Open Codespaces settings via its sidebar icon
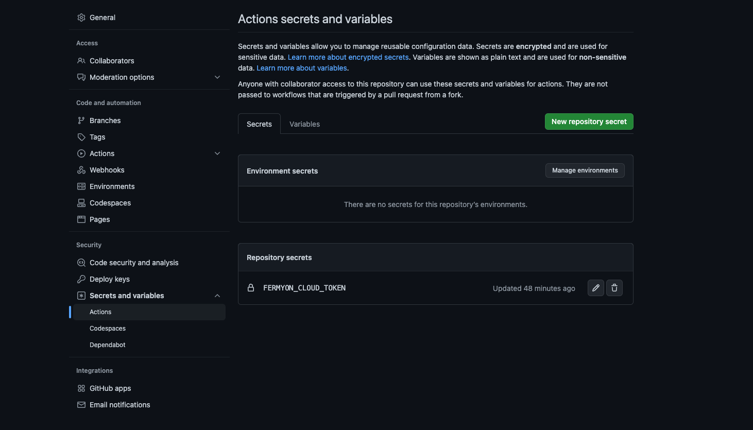753x430 pixels. [x=81, y=202]
